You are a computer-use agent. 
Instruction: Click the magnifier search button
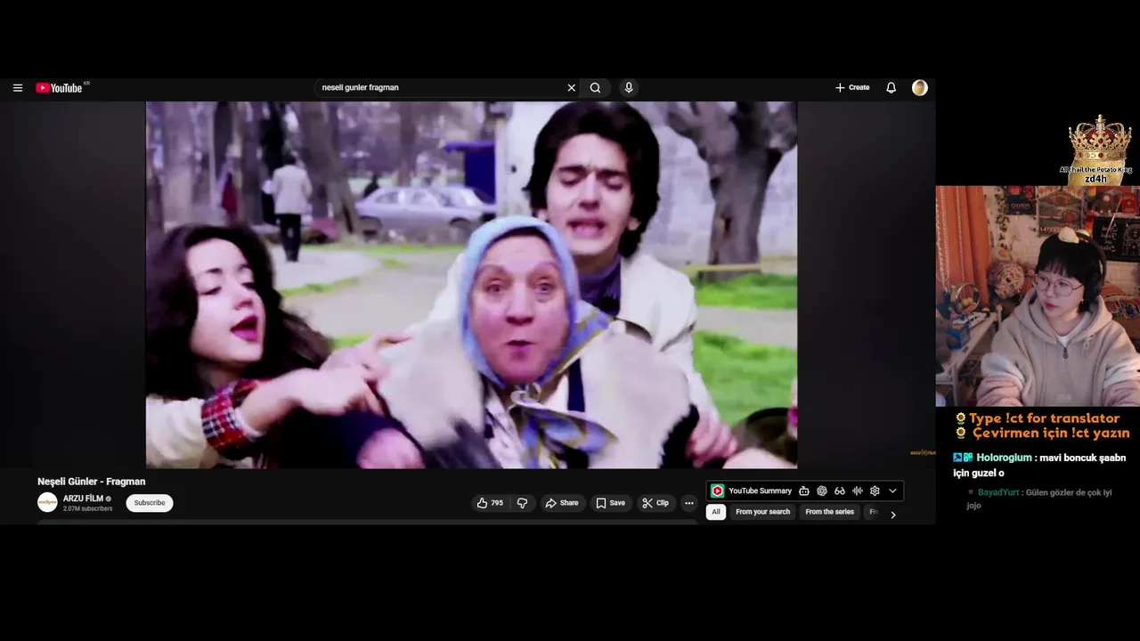pos(595,88)
